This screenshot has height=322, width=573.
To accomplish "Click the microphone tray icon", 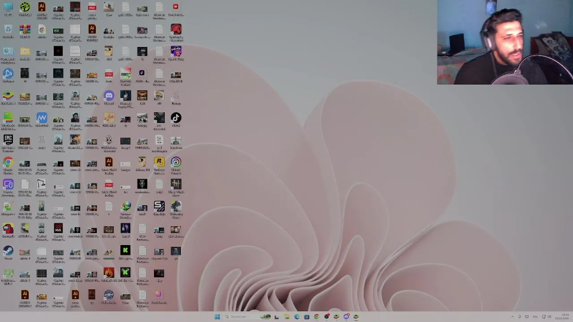I will (x=519, y=317).
